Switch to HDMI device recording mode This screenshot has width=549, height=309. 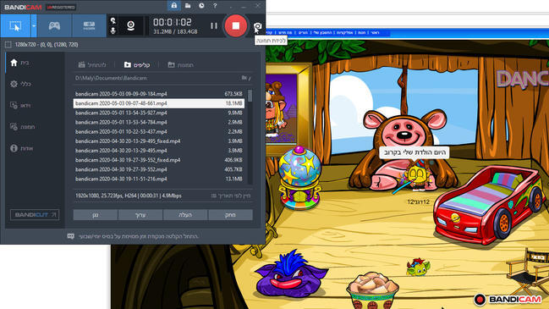coord(89,25)
